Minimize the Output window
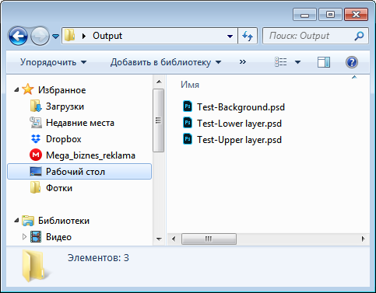 pyautogui.click(x=304, y=15)
